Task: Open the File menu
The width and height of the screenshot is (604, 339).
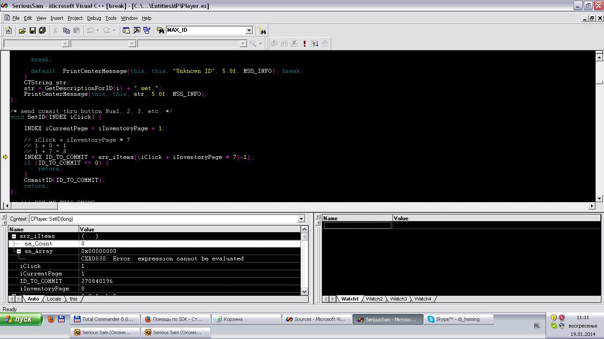Action: 16,18
